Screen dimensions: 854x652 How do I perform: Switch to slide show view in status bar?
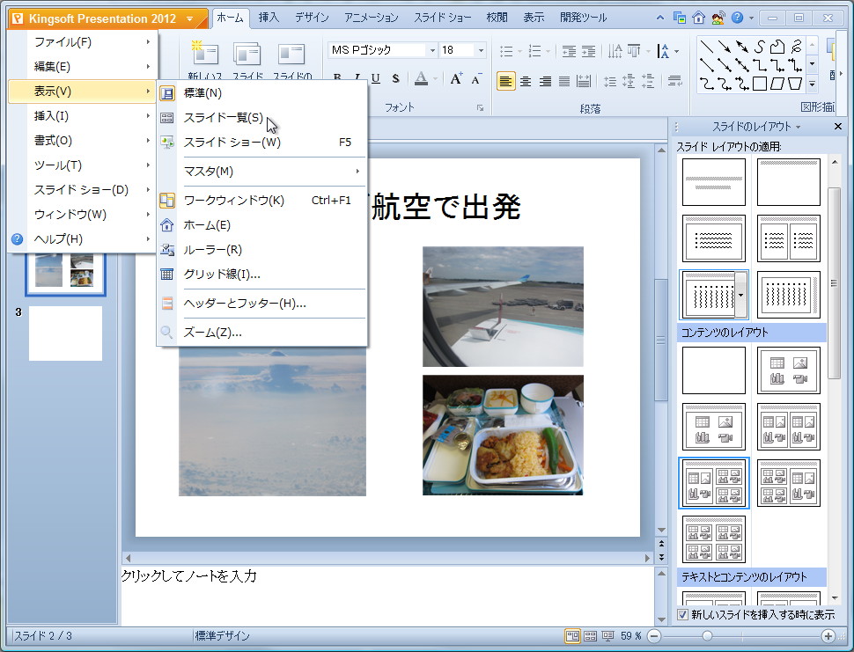coord(608,636)
